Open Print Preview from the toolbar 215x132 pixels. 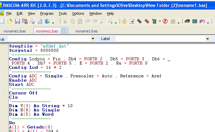tap(40, 21)
